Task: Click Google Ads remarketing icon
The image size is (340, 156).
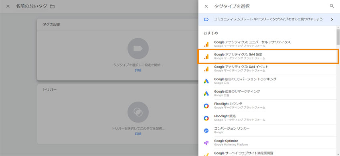Action: point(206,93)
